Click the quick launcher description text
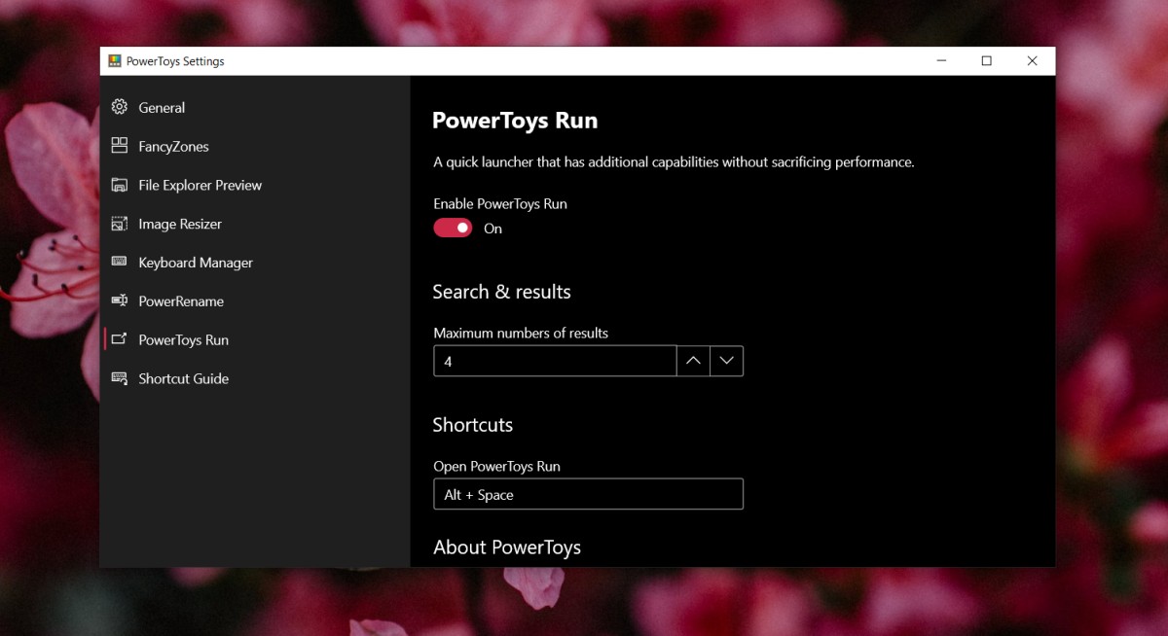The height and width of the screenshot is (636, 1168). [674, 162]
